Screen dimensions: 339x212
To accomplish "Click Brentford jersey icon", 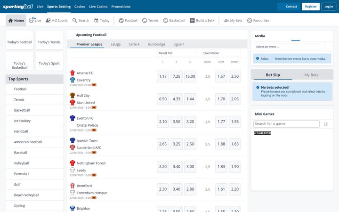I will (73, 186).
